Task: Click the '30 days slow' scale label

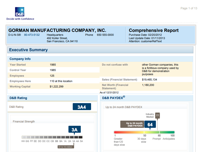Action: pyautogui.click(x=142, y=140)
